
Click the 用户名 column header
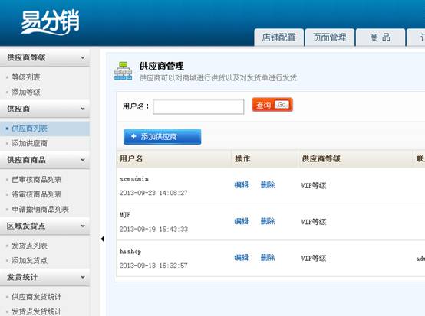pos(131,158)
